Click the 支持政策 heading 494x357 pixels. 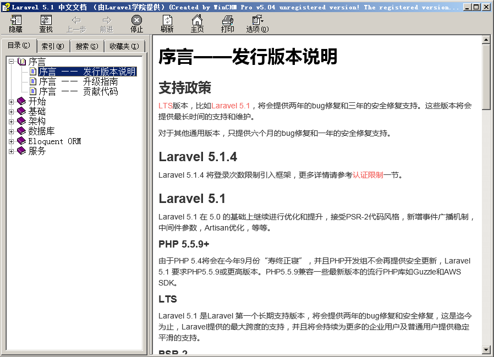point(185,87)
